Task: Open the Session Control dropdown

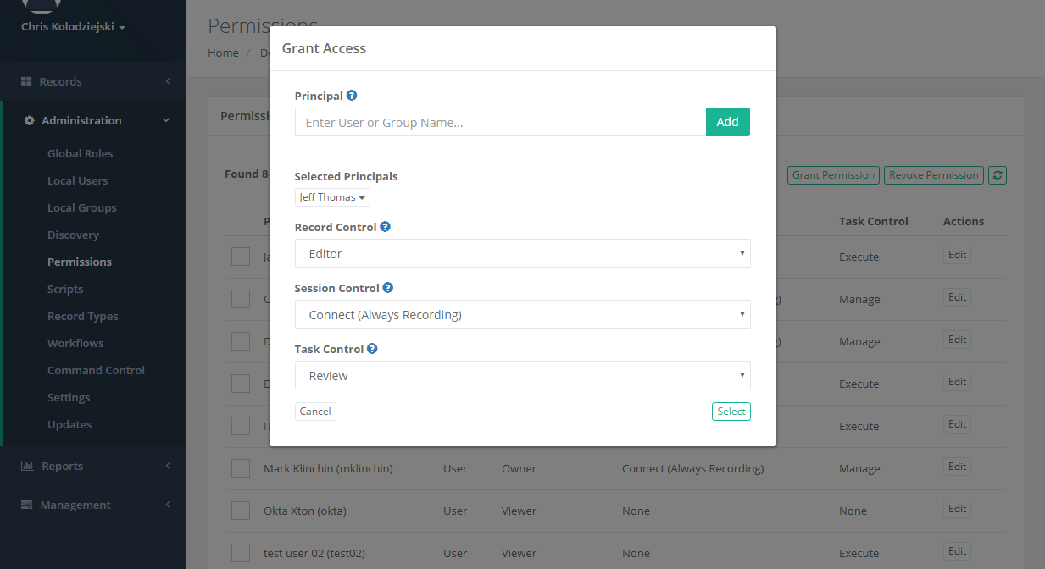Action: click(x=522, y=313)
